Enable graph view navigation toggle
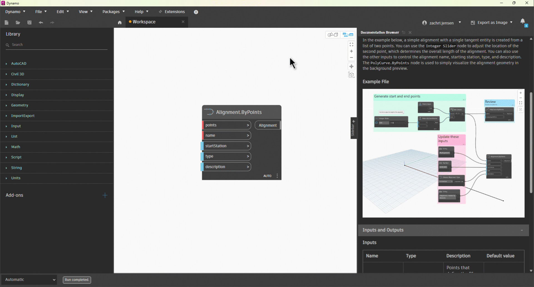This screenshot has height=287, width=534. (348, 35)
